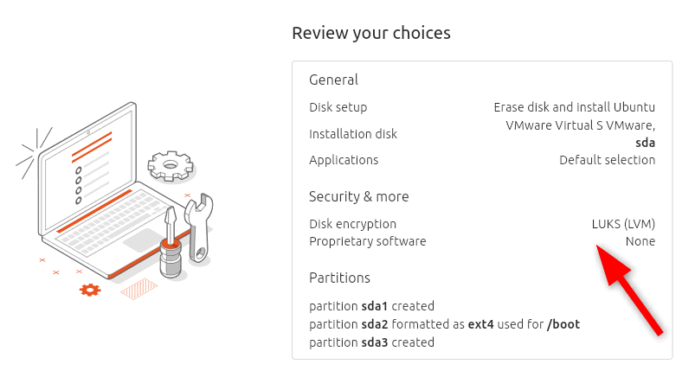695x377 pixels.
Task: Click the small orange gear icon
Action: click(x=90, y=291)
